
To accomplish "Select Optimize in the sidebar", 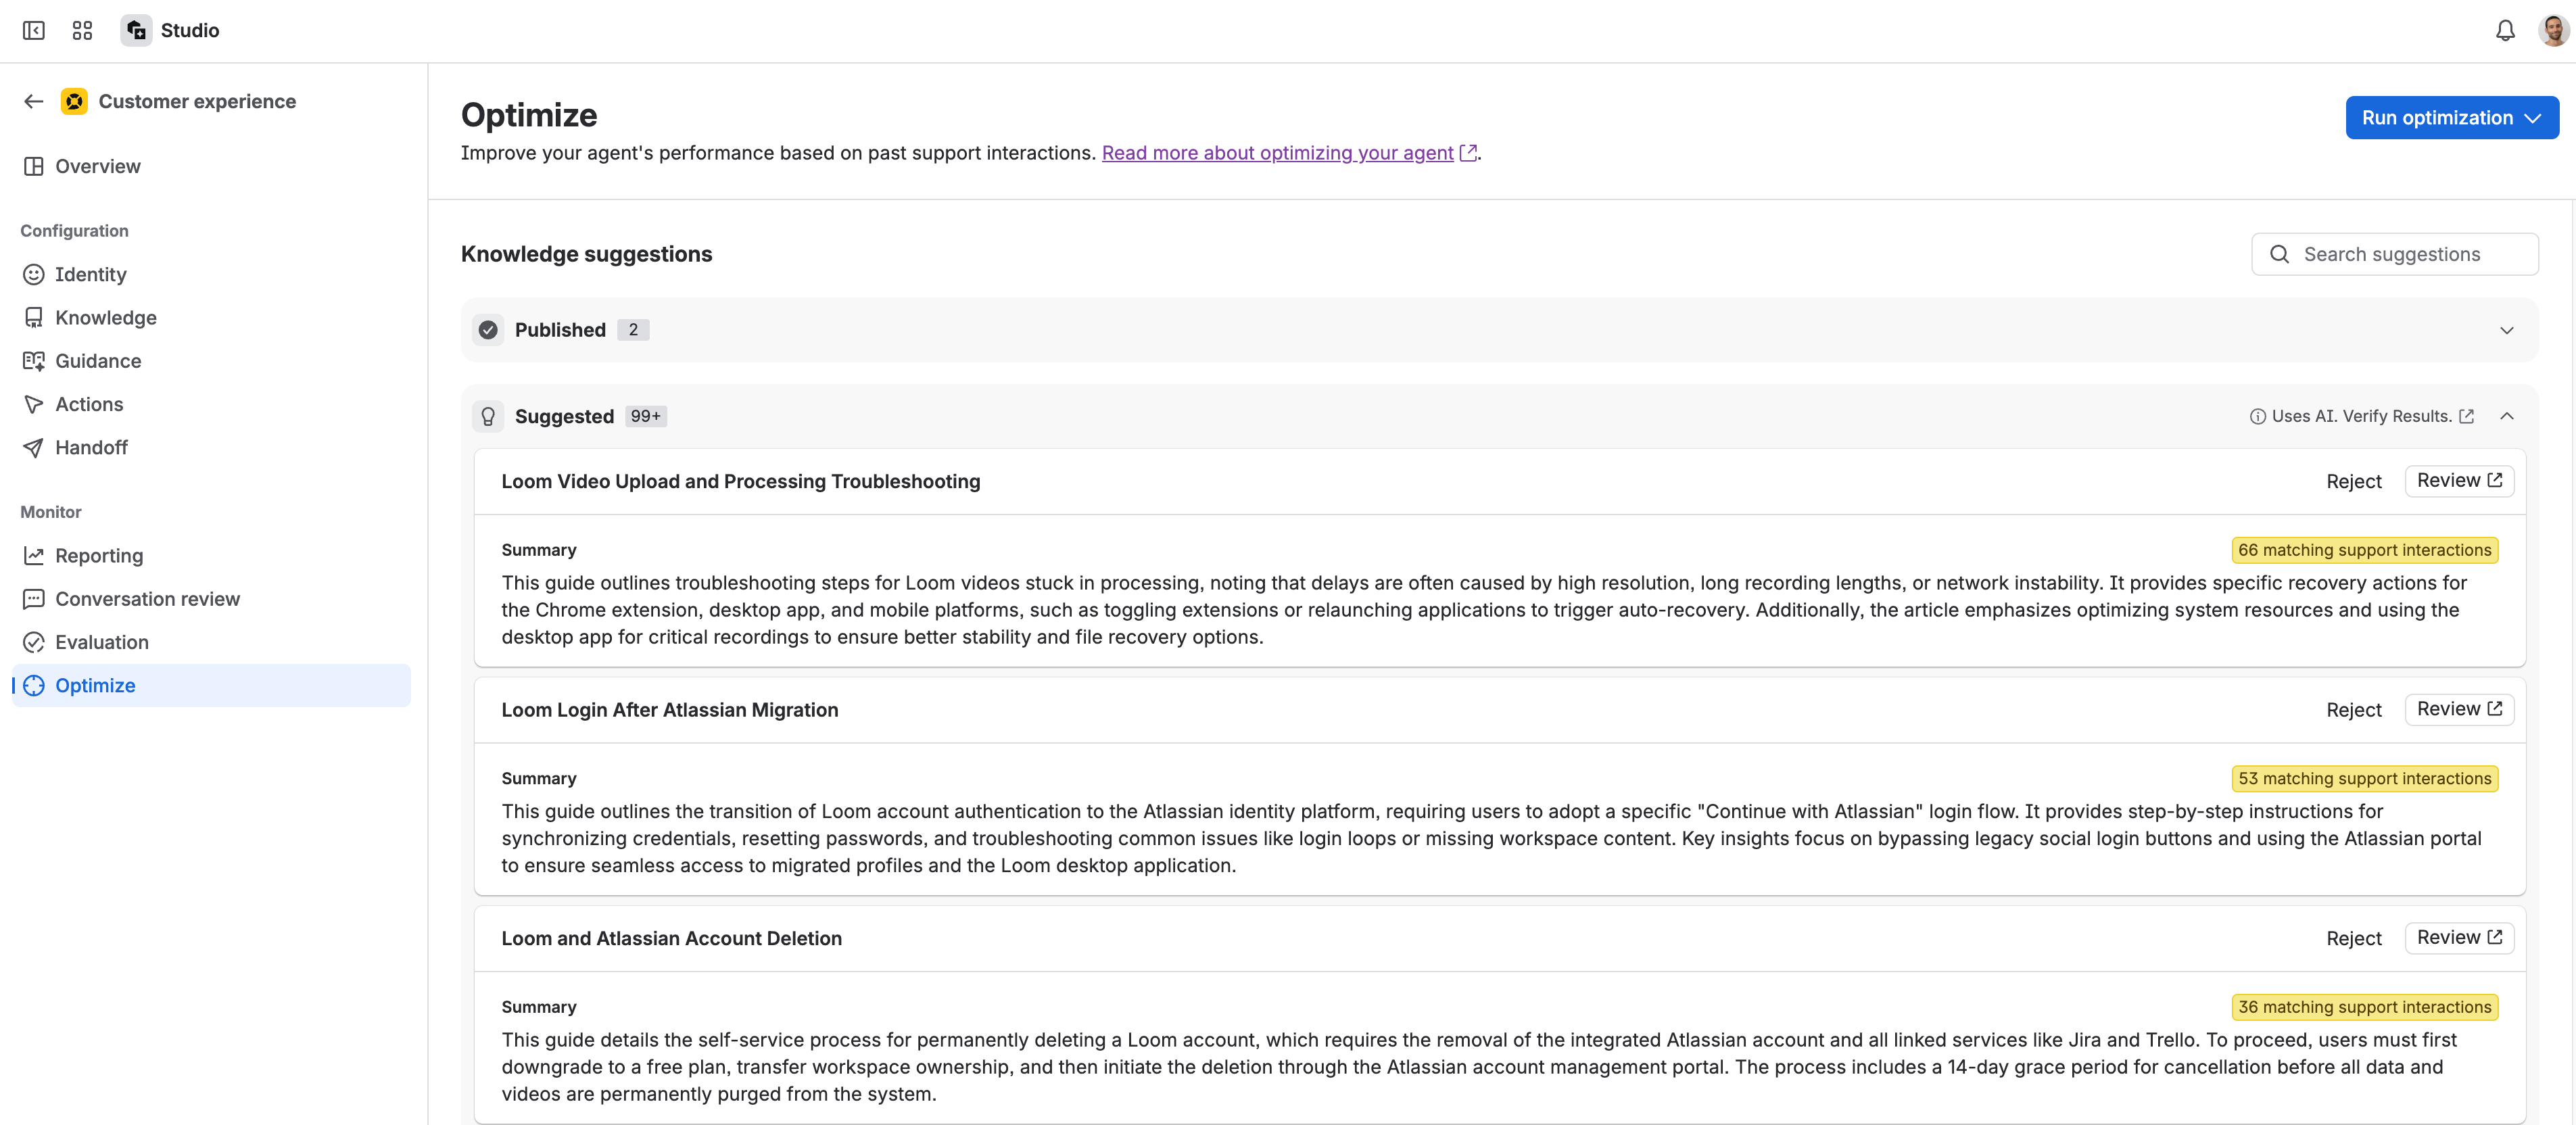I will pyautogui.click(x=211, y=685).
